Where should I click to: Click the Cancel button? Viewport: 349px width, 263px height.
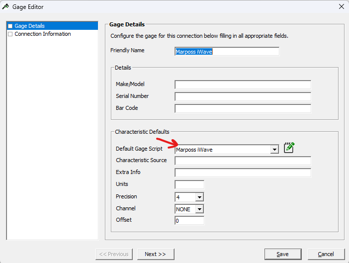click(326, 254)
